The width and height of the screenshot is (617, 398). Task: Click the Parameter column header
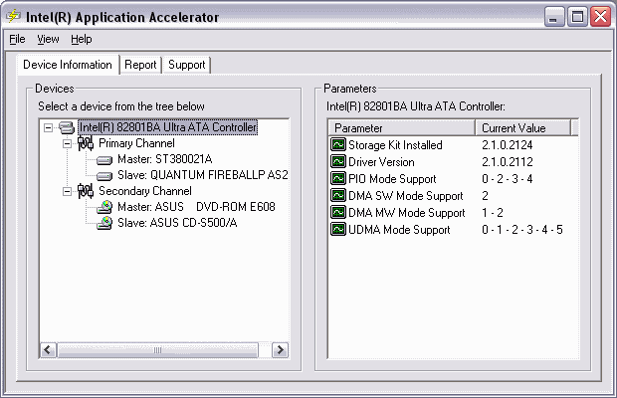[401, 128]
